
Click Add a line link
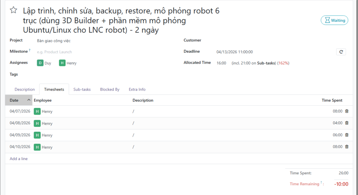19,159
